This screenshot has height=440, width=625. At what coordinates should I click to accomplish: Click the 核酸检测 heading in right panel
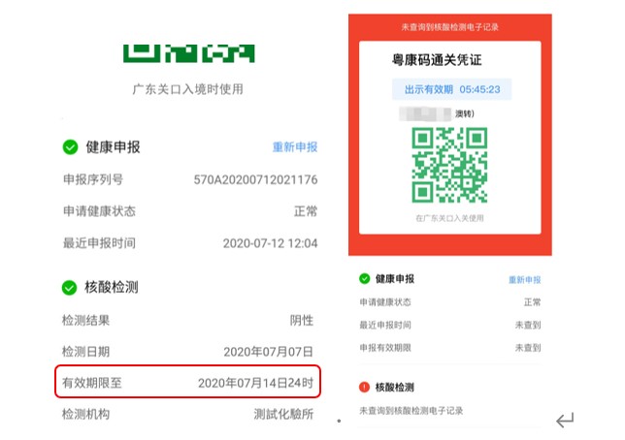395,387
